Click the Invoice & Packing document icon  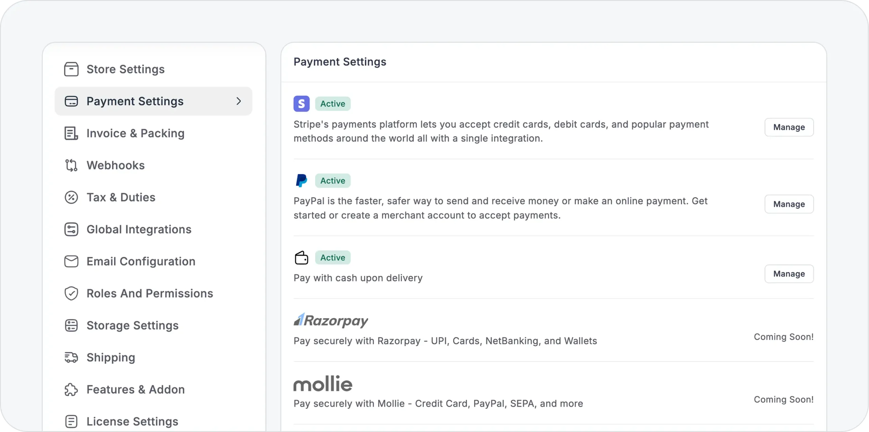(71, 133)
